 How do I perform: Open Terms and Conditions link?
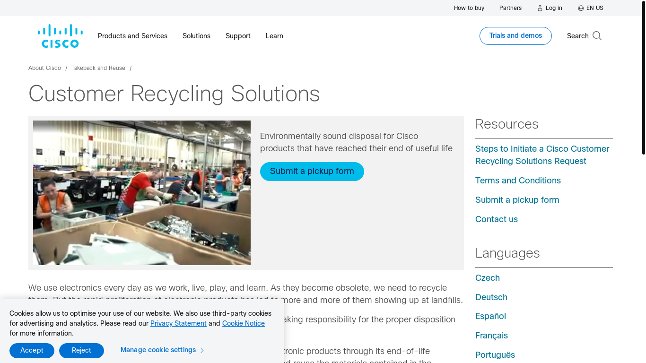coord(518,181)
